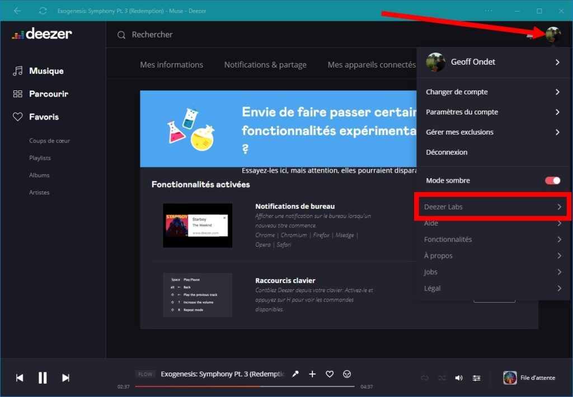
Task: Click the search magnifier icon
Action: (x=121, y=35)
